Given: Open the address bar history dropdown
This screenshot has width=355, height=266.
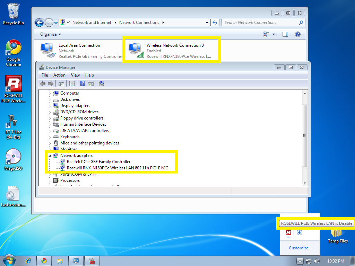Looking at the screenshot, I should coord(207,23).
